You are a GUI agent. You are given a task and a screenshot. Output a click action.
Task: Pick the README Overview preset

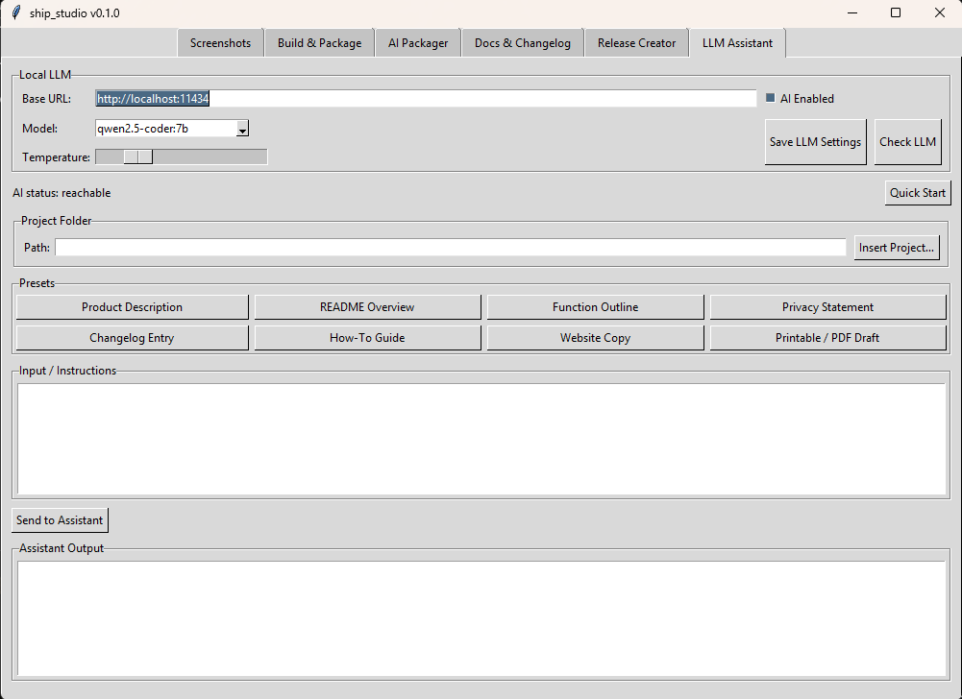pyautogui.click(x=367, y=307)
